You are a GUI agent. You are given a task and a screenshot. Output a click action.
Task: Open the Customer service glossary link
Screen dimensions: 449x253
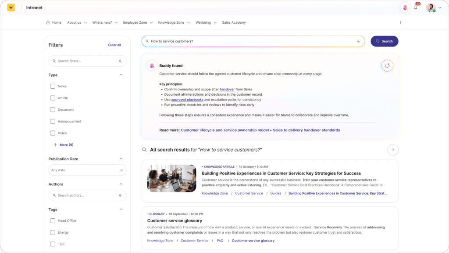point(253,240)
